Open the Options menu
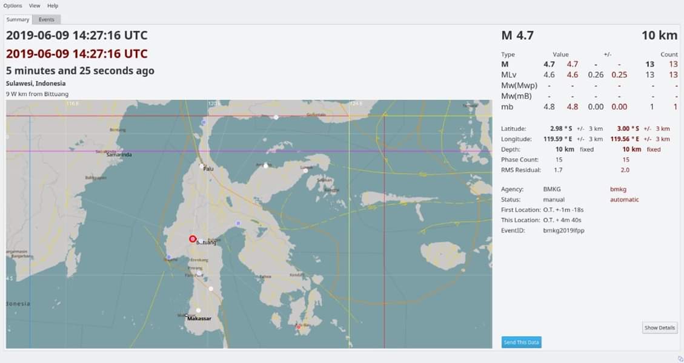This screenshot has height=363, width=684. [x=12, y=5]
